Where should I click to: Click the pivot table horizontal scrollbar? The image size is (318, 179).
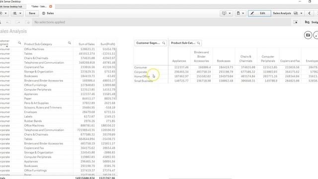(x=200, y=179)
